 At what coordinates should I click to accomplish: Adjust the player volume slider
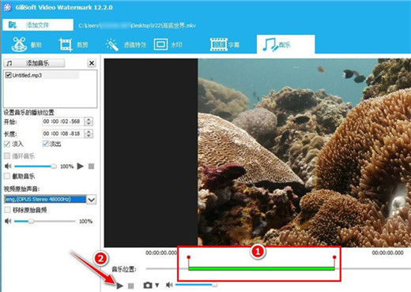coord(197,285)
